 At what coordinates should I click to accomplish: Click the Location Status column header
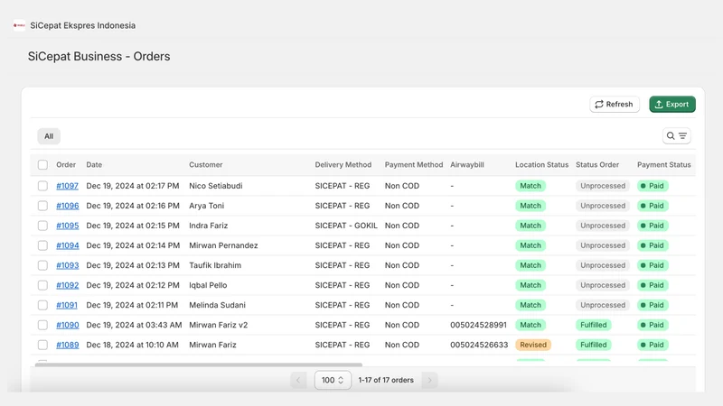[541, 165]
